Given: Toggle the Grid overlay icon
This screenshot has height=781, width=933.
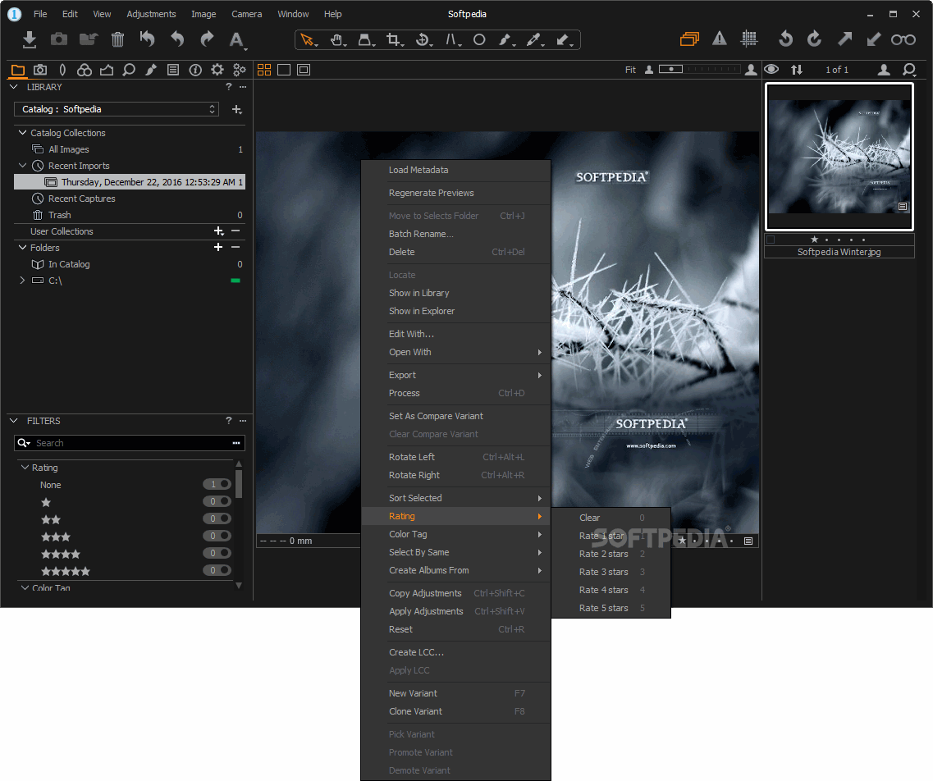Looking at the screenshot, I should point(749,39).
